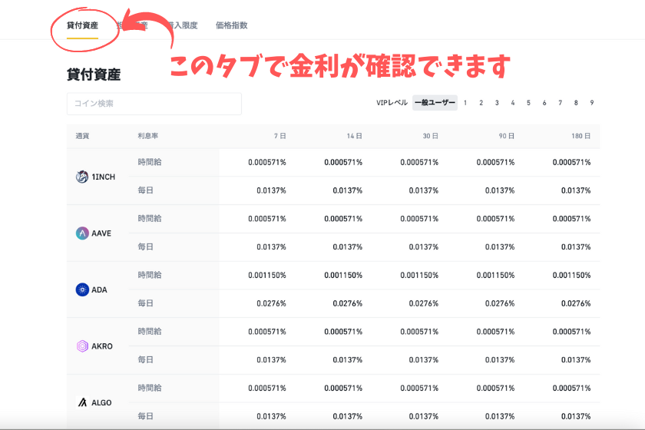Select VIP level 1
Image resolution: width=645 pixels, height=430 pixels.
point(465,103)
